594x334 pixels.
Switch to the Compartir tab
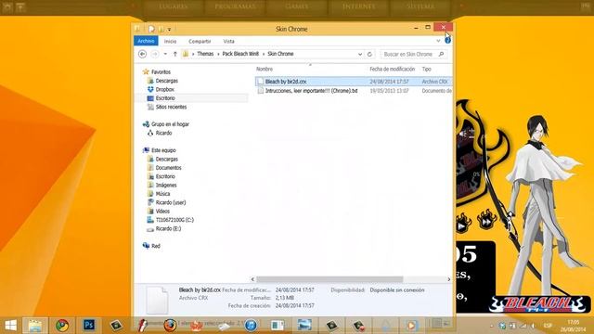[x=200, y=41]
